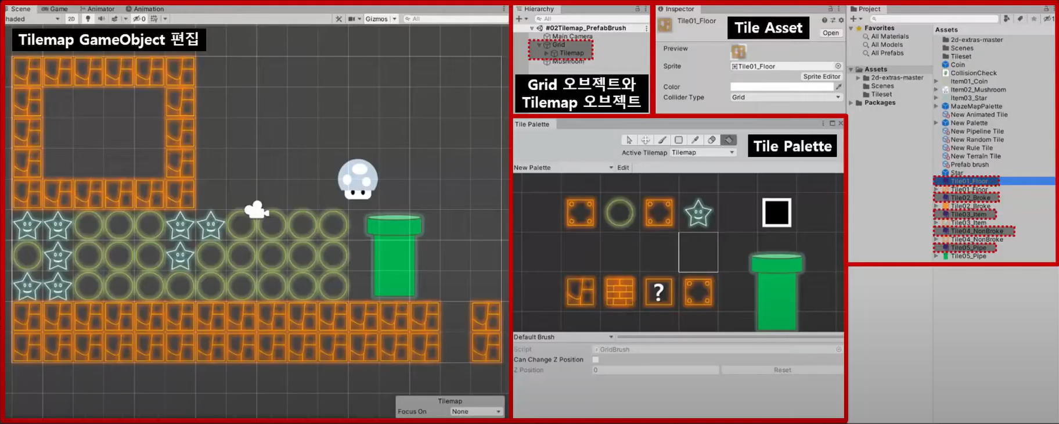Expand the Packages folder in Project
Image resolution: width=1059 pixels, height=424 pixels.
click(852, 103)
